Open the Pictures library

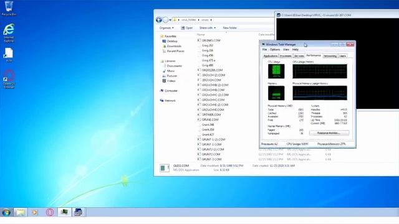coord(172,76)
